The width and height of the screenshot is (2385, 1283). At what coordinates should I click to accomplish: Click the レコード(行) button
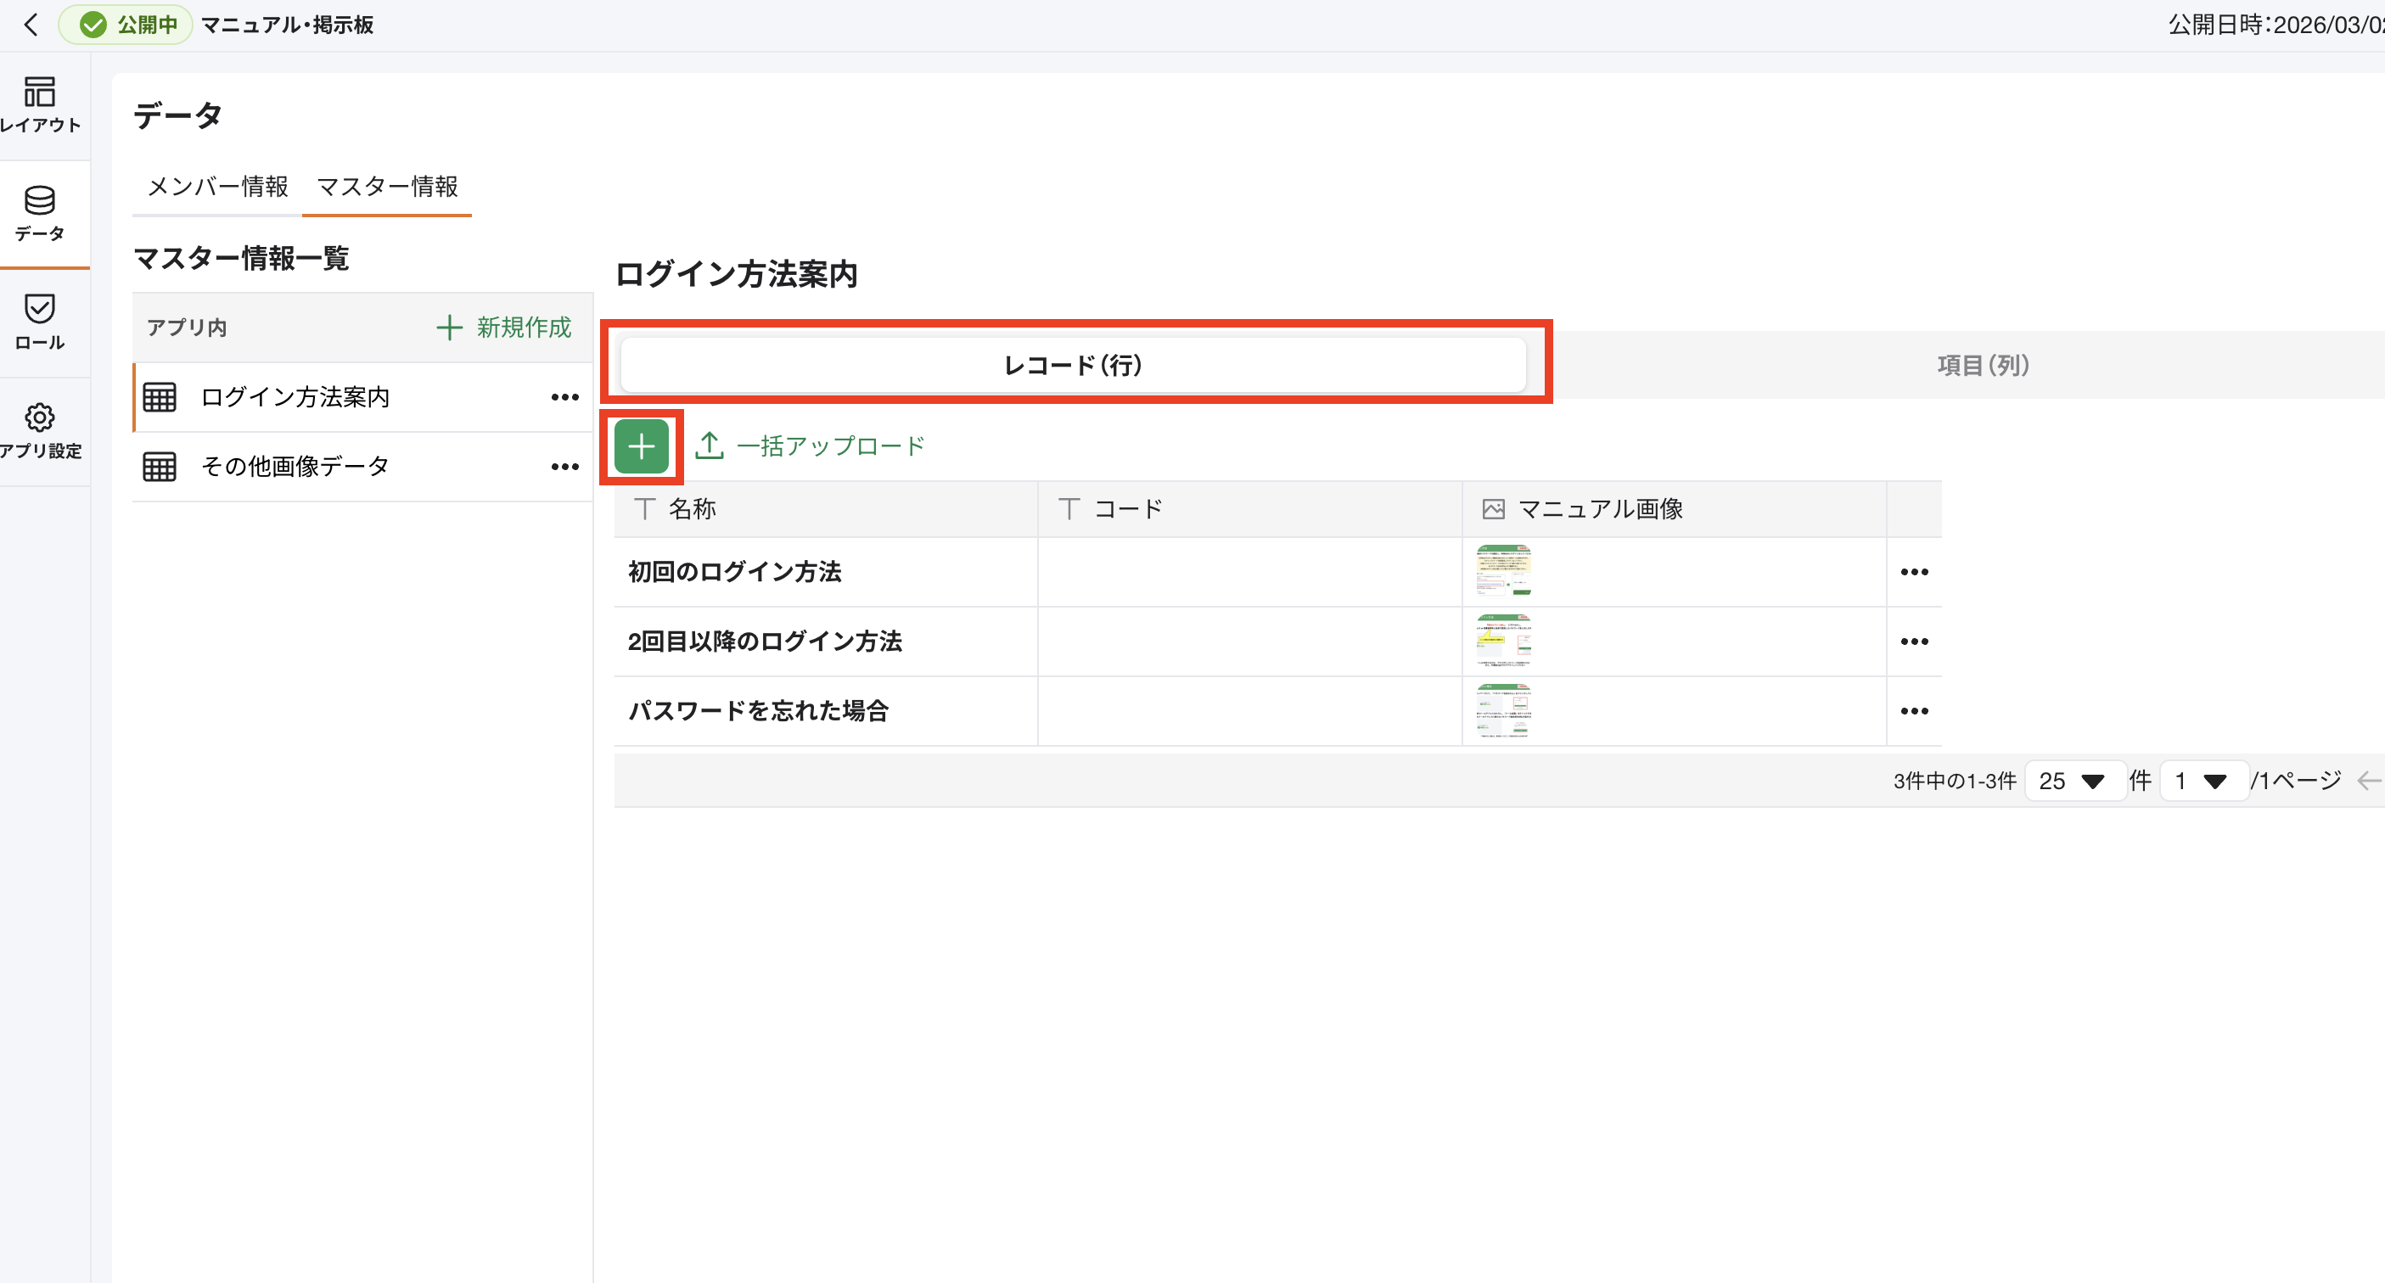pos(1072,364)
